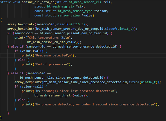Click bt_mesh_sensor_time_since_presence_detected.id in the condition line
Image resolution: width=166 pixels, height=121 pixels.
61,78
